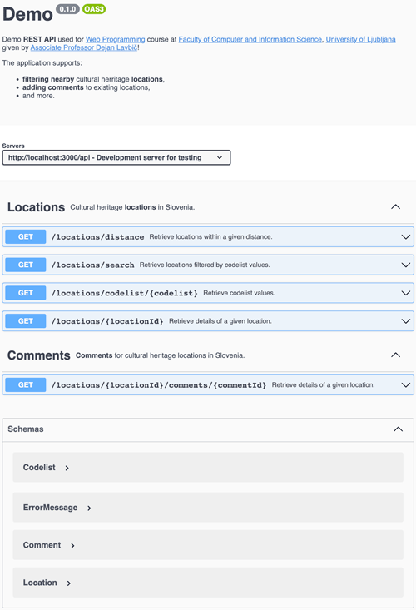The image size is (416, 610).
Task: Click the /locations/search path text
Action: point(93,265)
